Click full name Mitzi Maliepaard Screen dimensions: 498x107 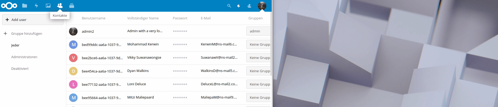coord(140,97)
